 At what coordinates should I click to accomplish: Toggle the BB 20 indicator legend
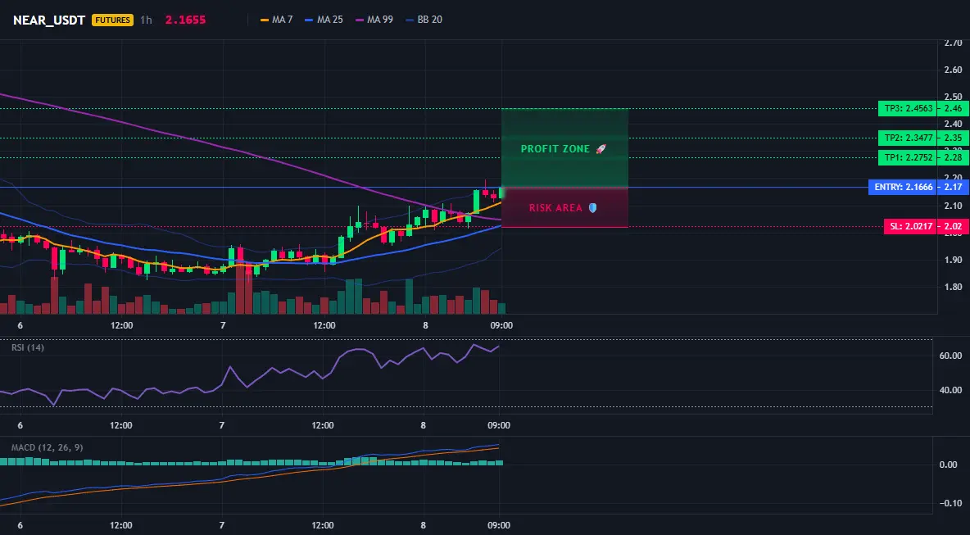tap(424, 20)
